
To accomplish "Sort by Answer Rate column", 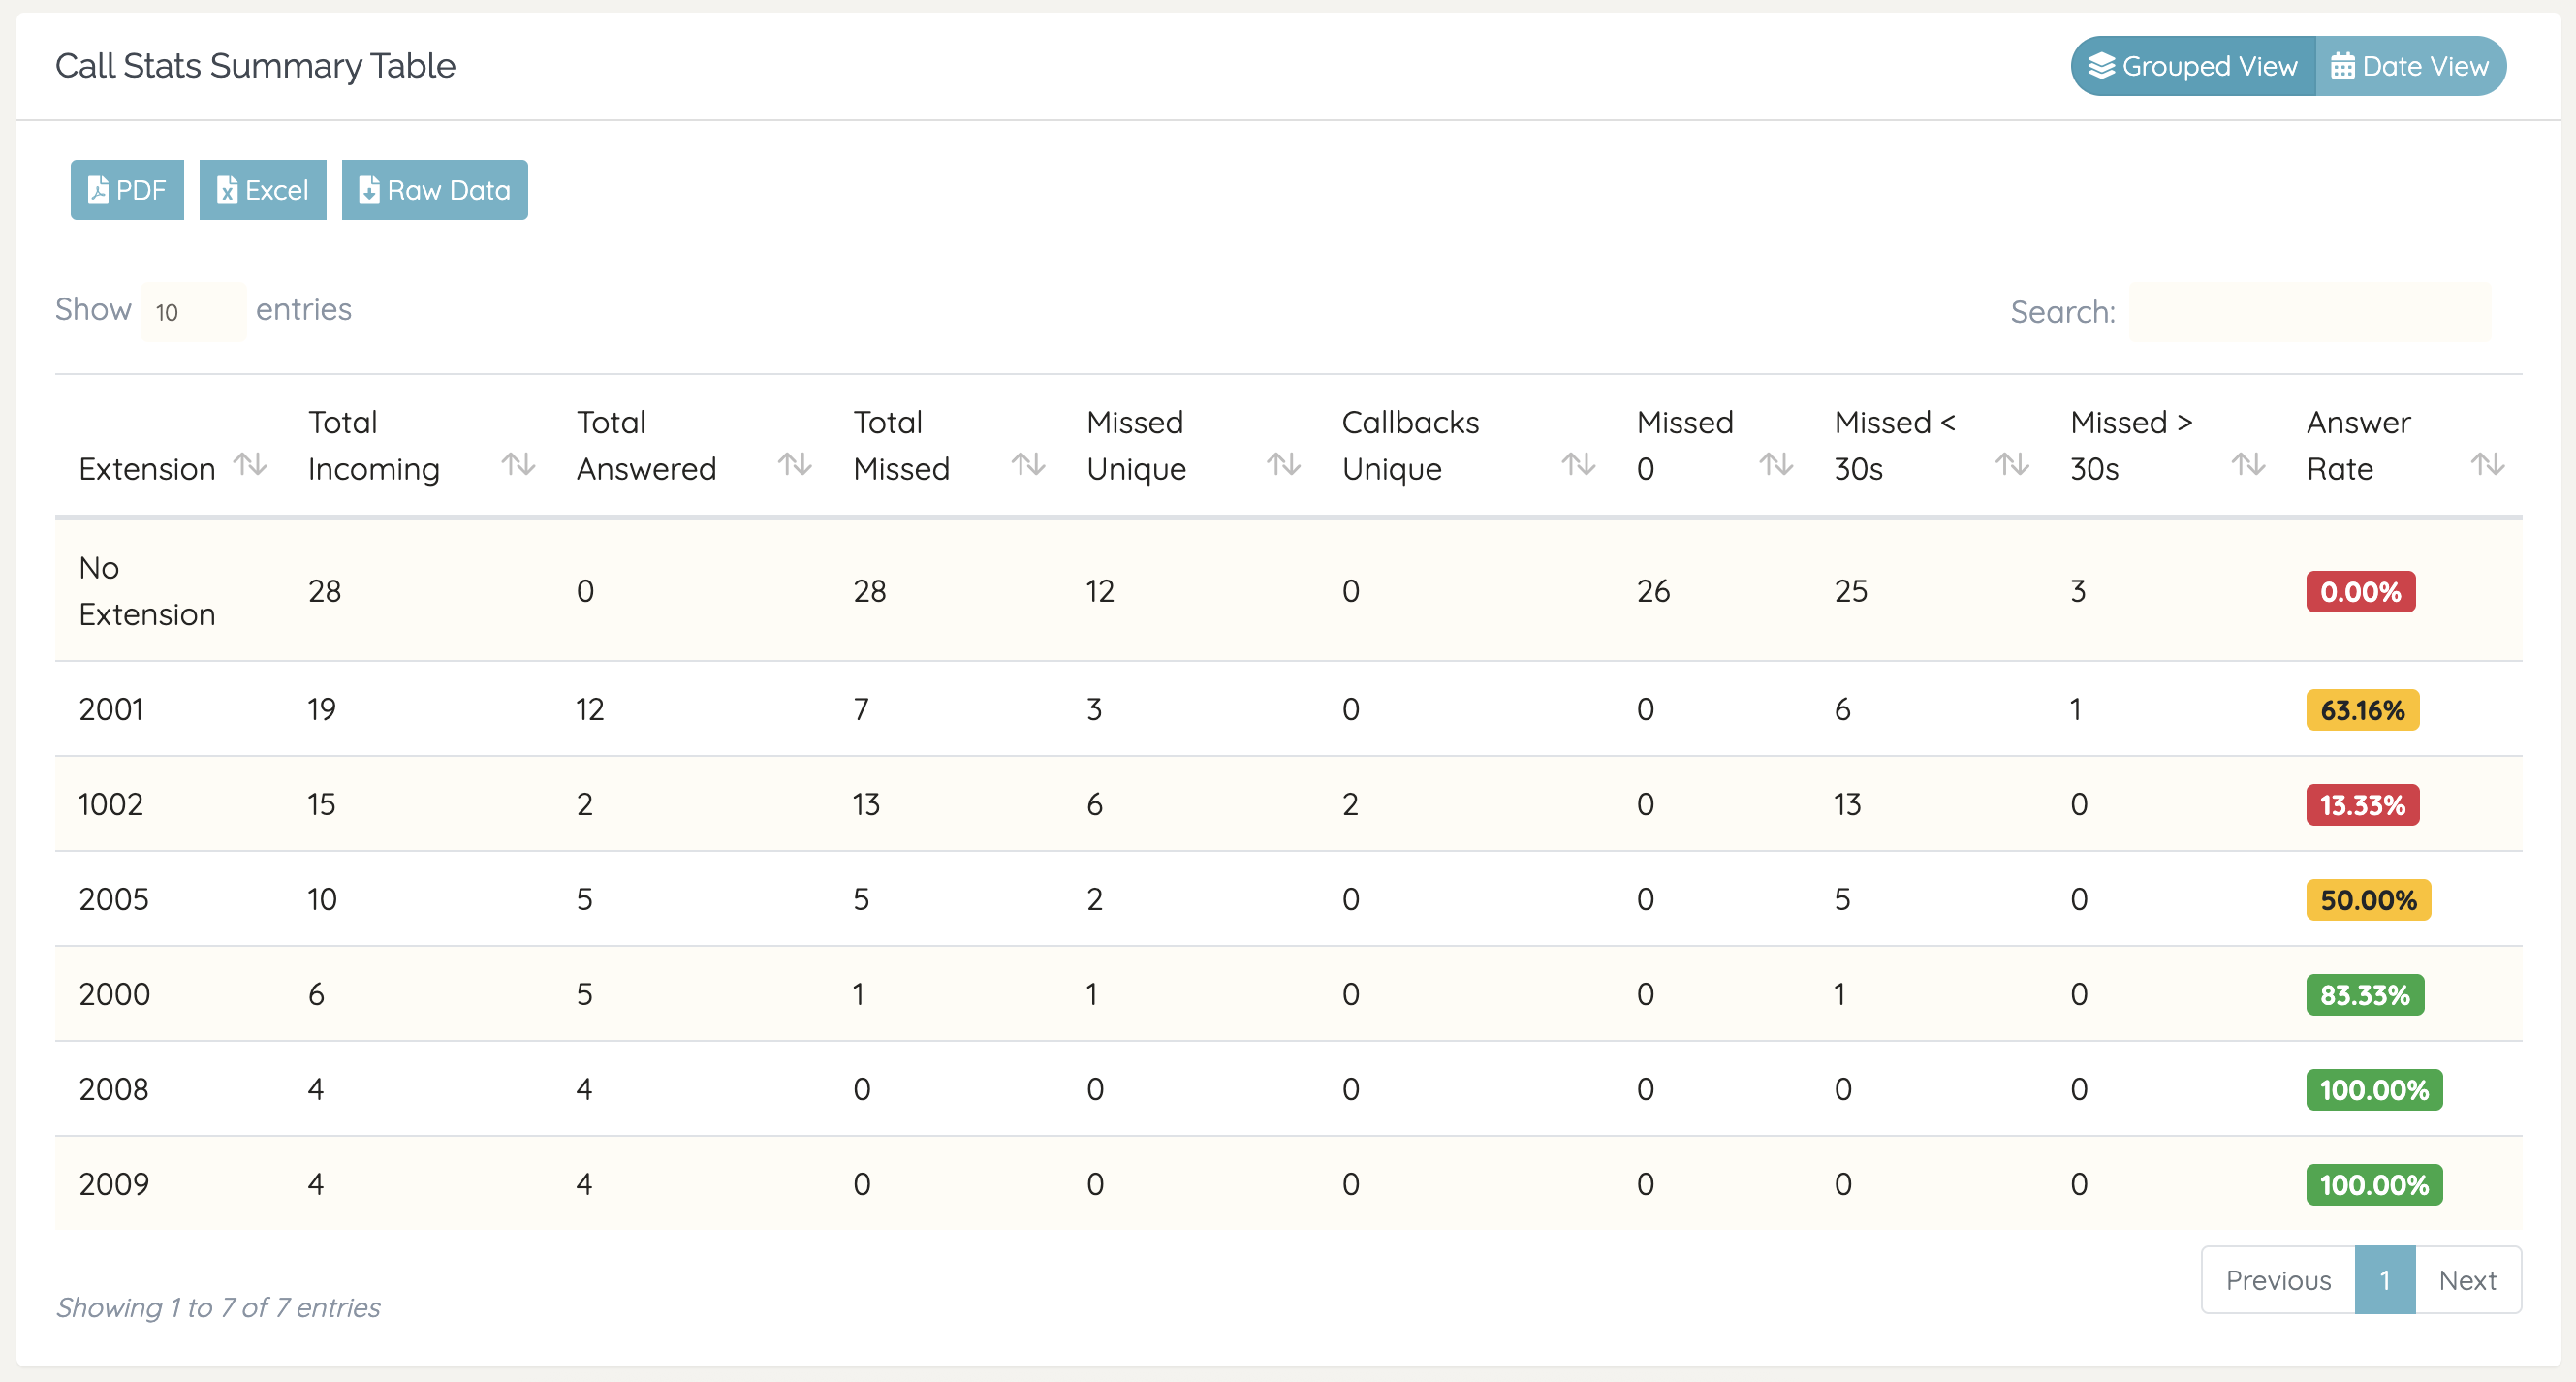I will point(2487,464).
